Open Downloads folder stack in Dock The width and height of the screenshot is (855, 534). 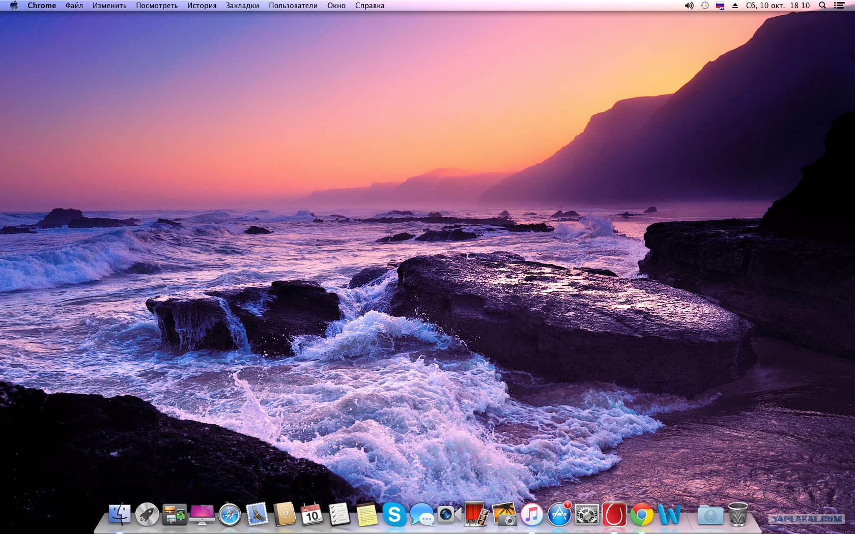point(710,515)
